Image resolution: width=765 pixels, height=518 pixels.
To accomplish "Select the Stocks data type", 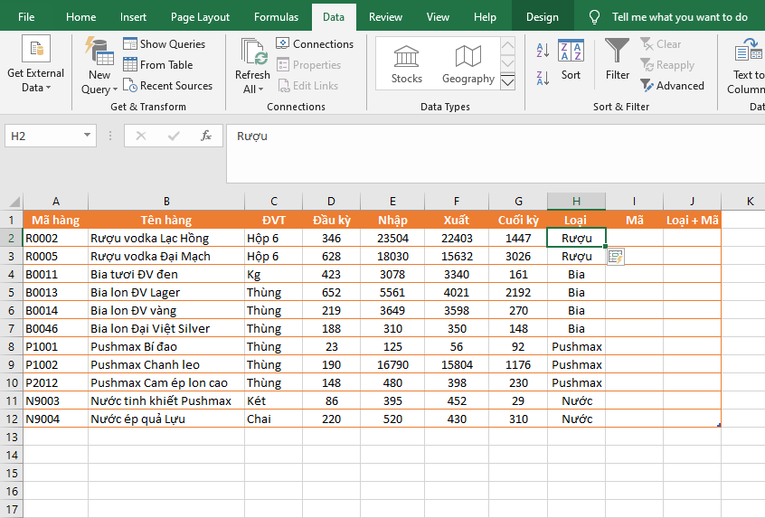I will click(x=406, y=63).
